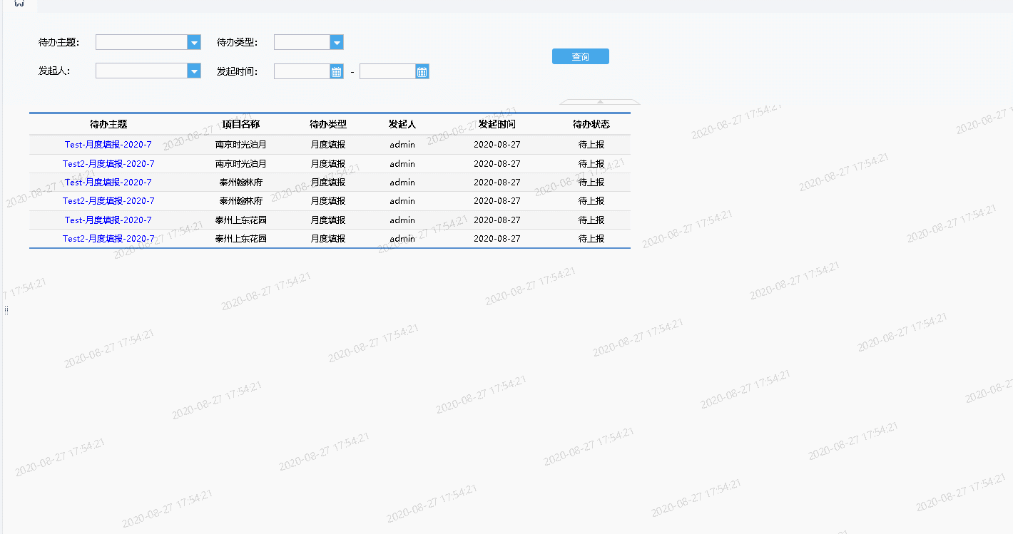Open the 发起人 filter dropdown

pyautogui.click(x=194, y=71)
